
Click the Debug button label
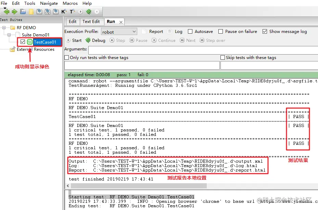point(99,40)
